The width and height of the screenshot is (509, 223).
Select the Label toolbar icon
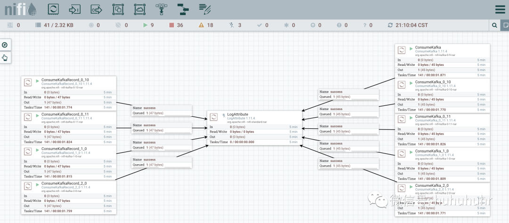coord(205,9)
